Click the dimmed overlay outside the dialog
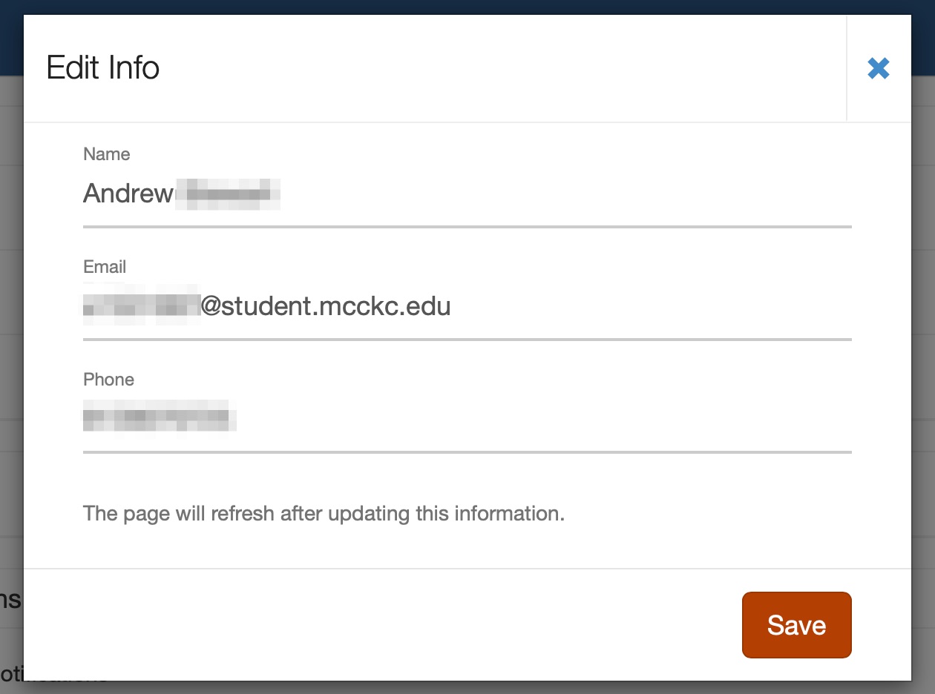 pyautogui.click(x=923, y=371)
